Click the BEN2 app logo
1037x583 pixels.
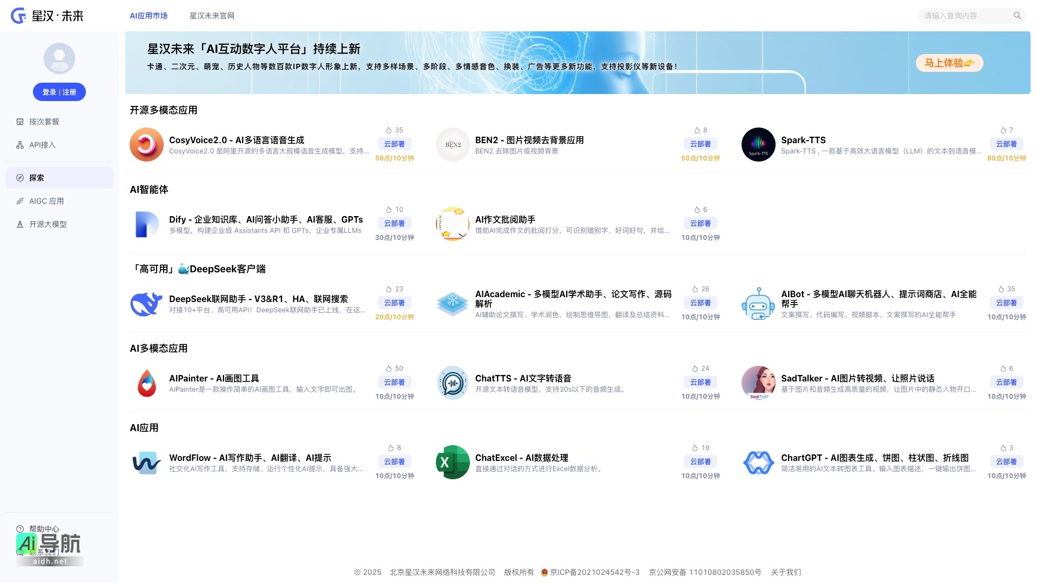pos(453,144)
